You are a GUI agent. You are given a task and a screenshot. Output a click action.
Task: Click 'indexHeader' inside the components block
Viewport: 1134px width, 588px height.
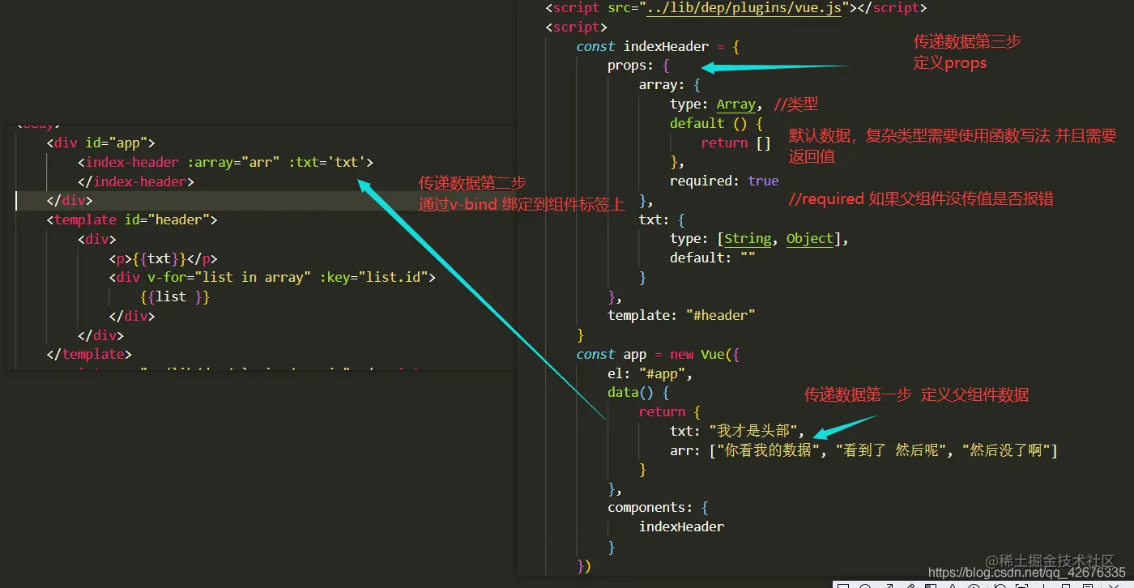coord(681,526)
